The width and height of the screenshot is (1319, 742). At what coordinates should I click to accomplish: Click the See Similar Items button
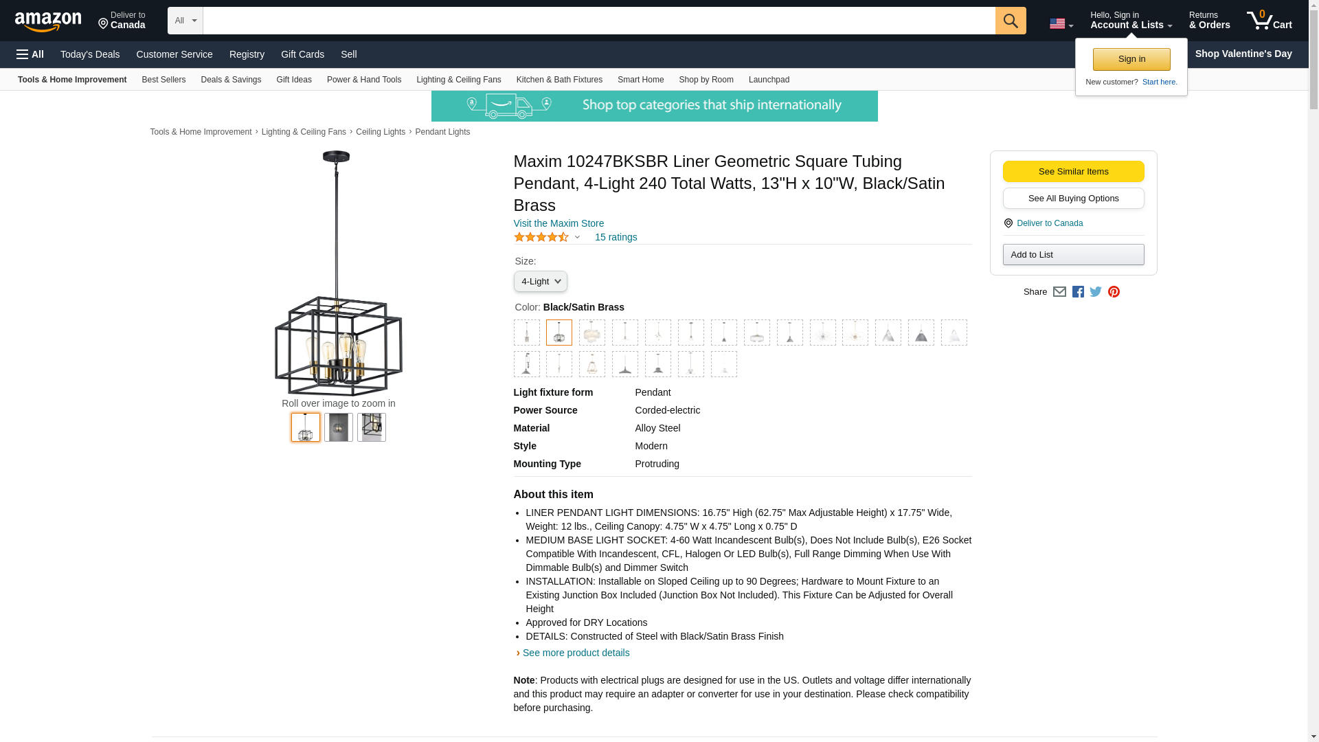[1073, 172]
